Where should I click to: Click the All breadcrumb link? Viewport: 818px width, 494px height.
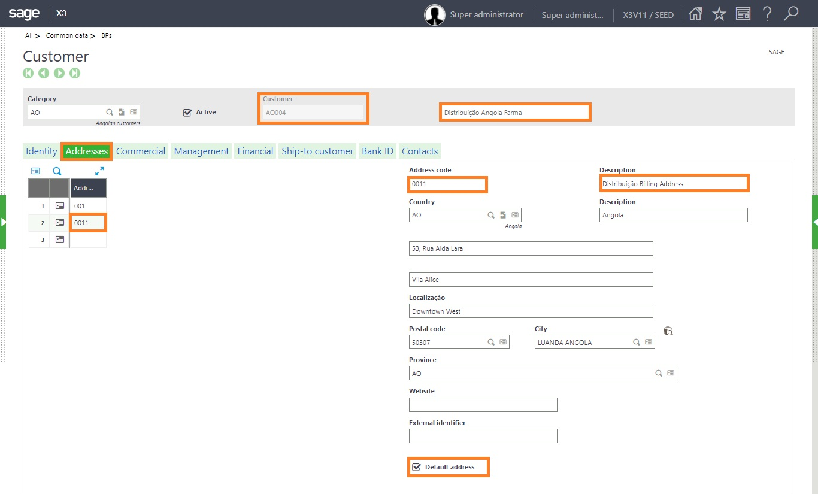(29, 35)
